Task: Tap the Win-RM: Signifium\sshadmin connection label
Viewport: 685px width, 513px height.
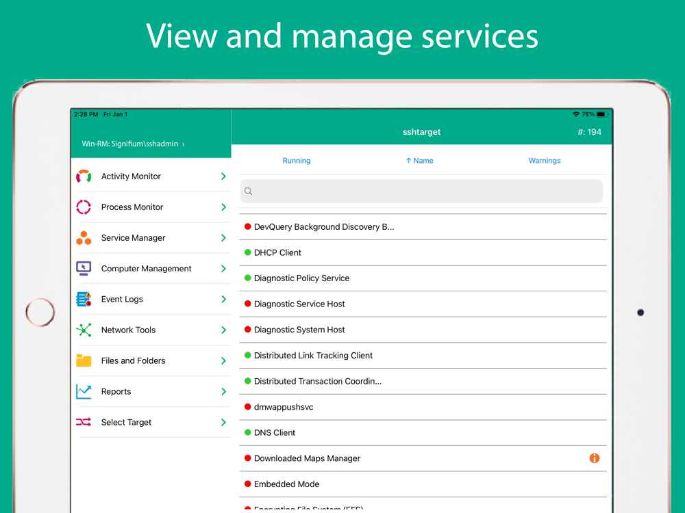Action: pos(129,144)
